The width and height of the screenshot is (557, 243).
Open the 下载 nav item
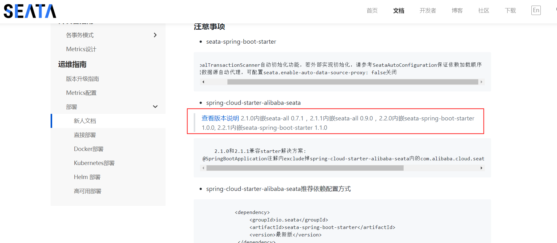pyautogui.click(x=510, y=11)
